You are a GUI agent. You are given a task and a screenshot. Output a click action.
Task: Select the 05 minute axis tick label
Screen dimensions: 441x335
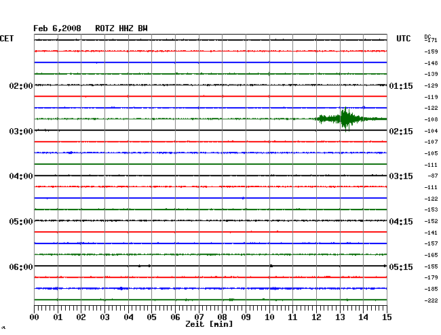point(151,317)
